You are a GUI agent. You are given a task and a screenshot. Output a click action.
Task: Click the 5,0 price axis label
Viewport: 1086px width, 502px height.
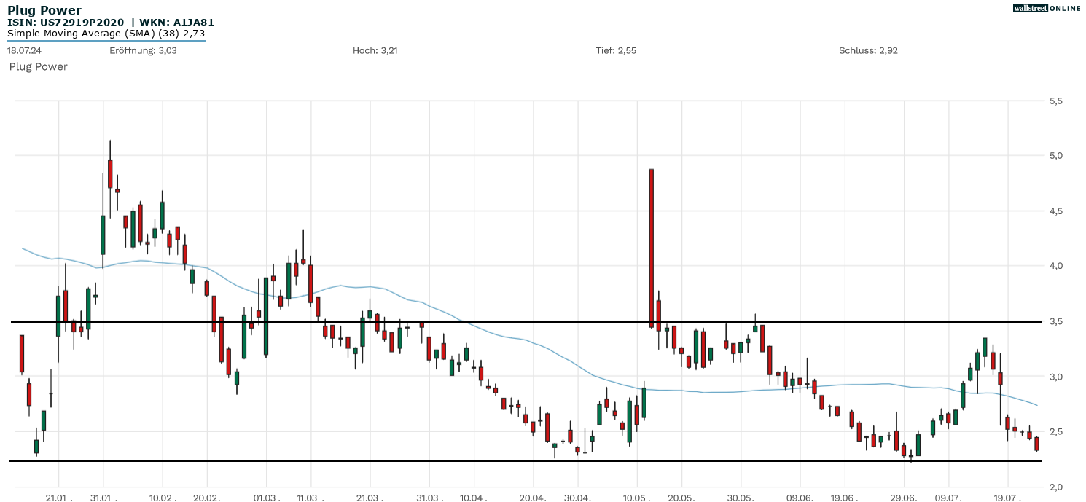[1055, 156]
